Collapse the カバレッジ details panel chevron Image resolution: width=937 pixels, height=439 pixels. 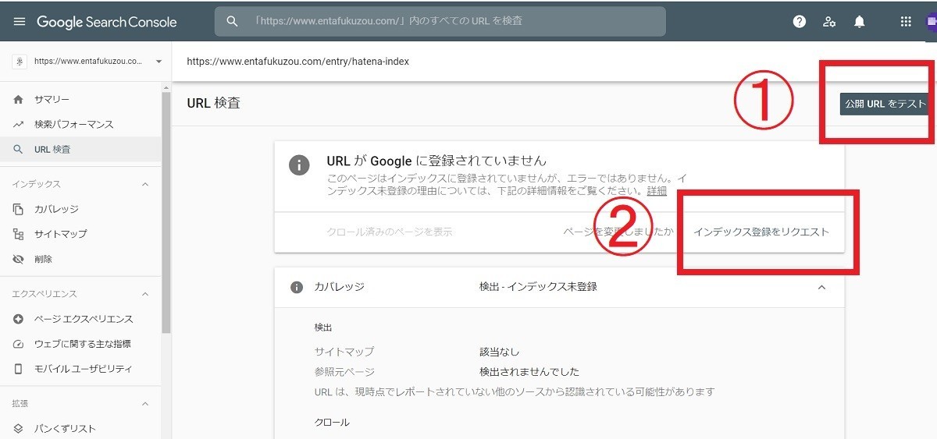(821, 287)
